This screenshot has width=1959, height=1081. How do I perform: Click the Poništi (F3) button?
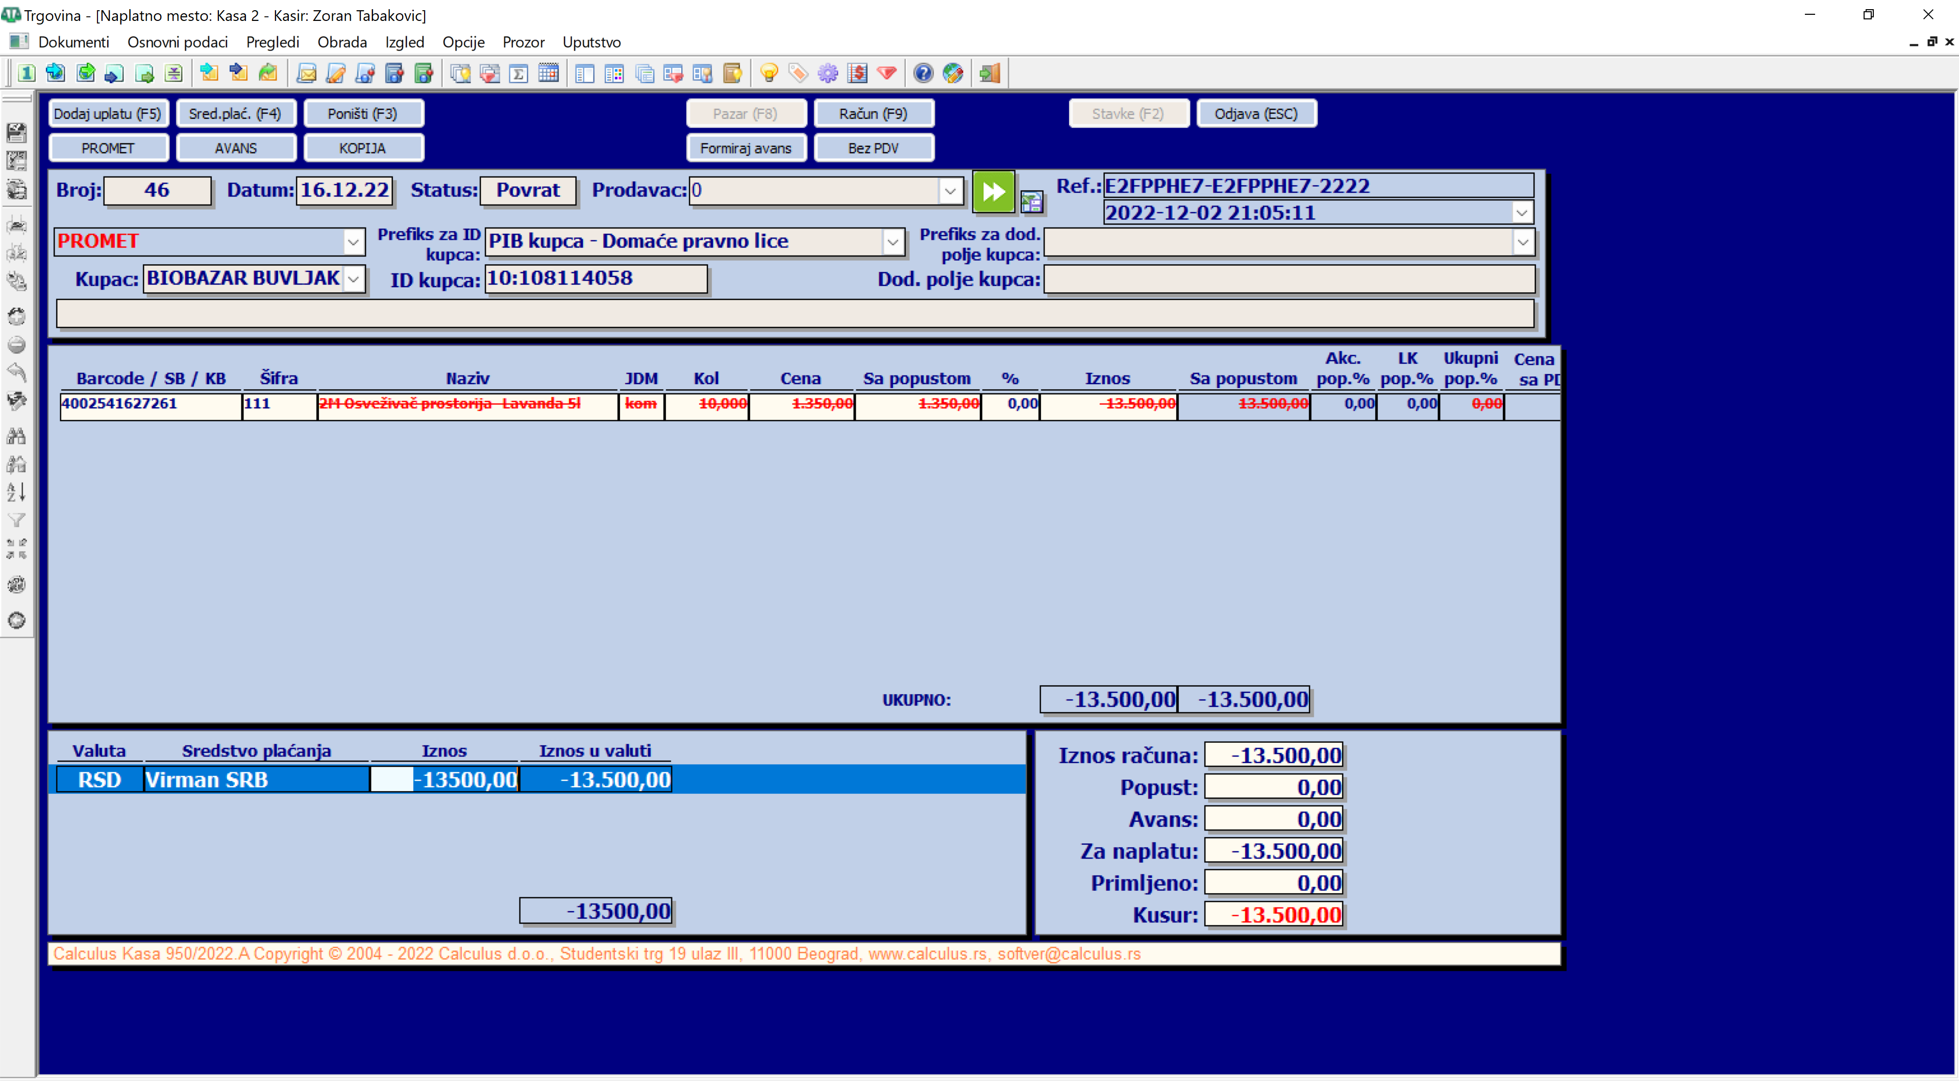[x=363, y=113]
